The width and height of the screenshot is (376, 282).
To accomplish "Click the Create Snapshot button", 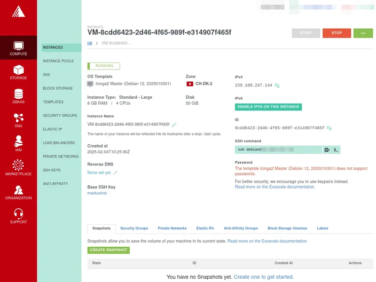I will pyautogui.click(x=109, y=250).
